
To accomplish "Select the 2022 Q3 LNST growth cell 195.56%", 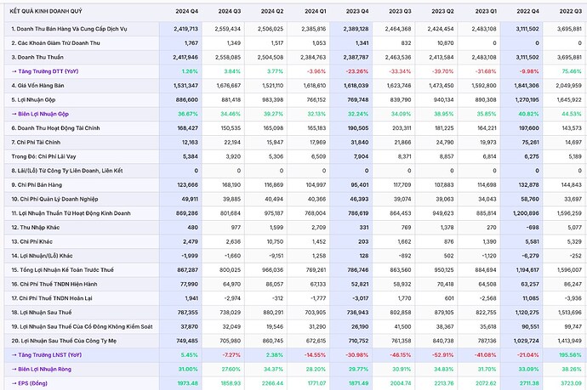I will pos(570,353).
